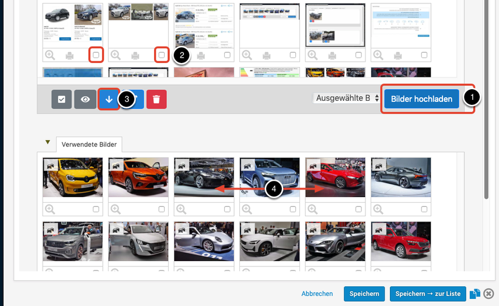Select the silver Porsche thumbnail image
This screenshot has width=499, height=306.
tap(204, 241)
